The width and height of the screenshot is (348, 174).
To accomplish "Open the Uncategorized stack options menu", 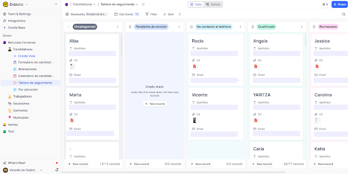I will [x=118, y=27].
